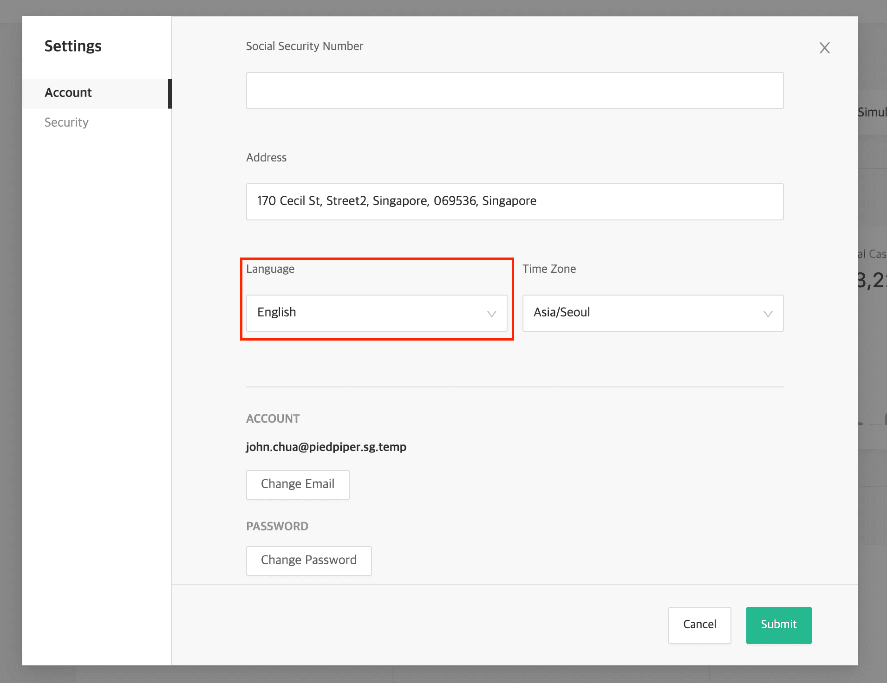This screenshot has height=683, width=887.
Task: Edit the Address field showing 170 Cecil St
Action: 514,201
